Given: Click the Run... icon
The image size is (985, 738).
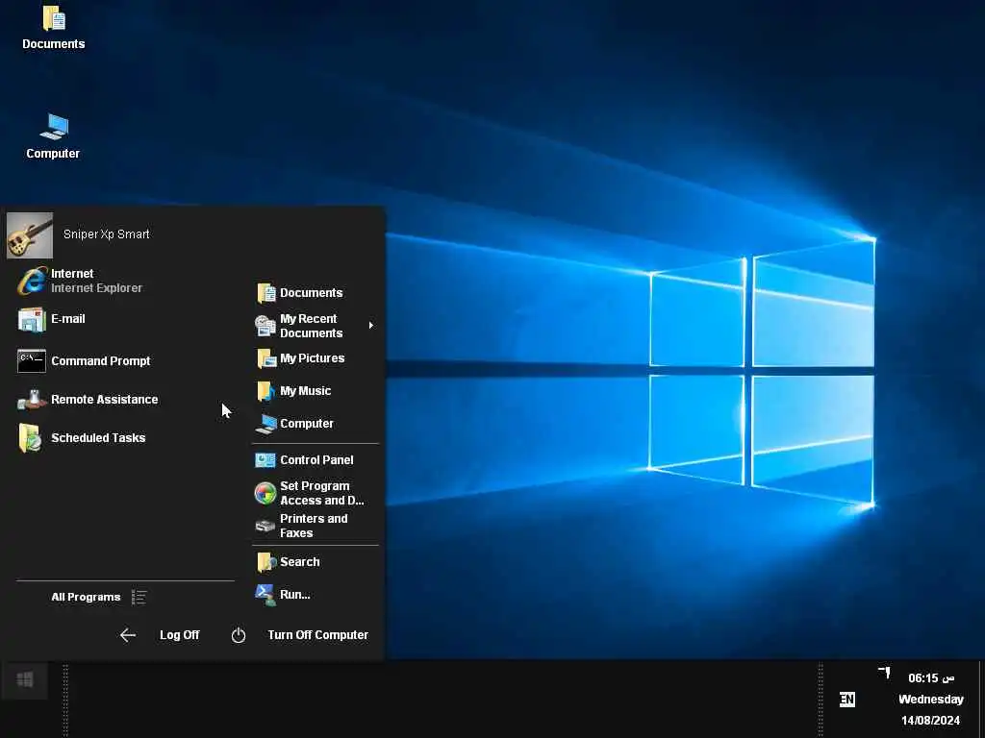Looking at the screenshot, I should point(265,594).
